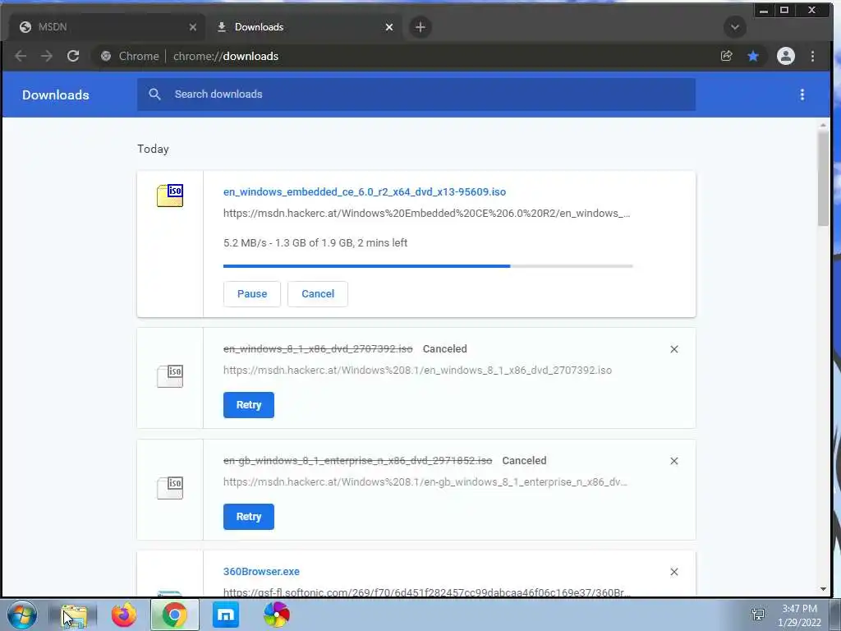Open the colorful pinwheel app in taskbar
Image resolution: width=841 pixels, height=631 pixels.
(x=277, y=615)
